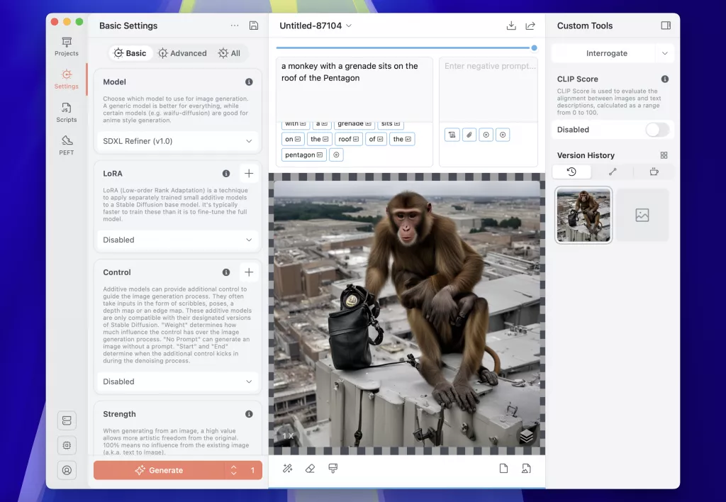The height and width of the screenshot is (502, 726).
Task: Toggle the right sidebar panel icon
Action: [666, 26]
